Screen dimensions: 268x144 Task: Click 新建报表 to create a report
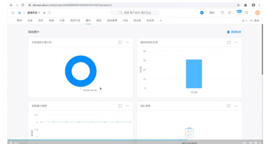click(x=234, y=32)
